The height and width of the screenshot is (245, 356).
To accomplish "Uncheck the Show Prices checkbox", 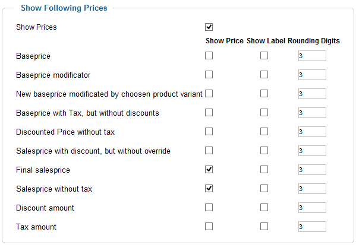I will 209,27.
